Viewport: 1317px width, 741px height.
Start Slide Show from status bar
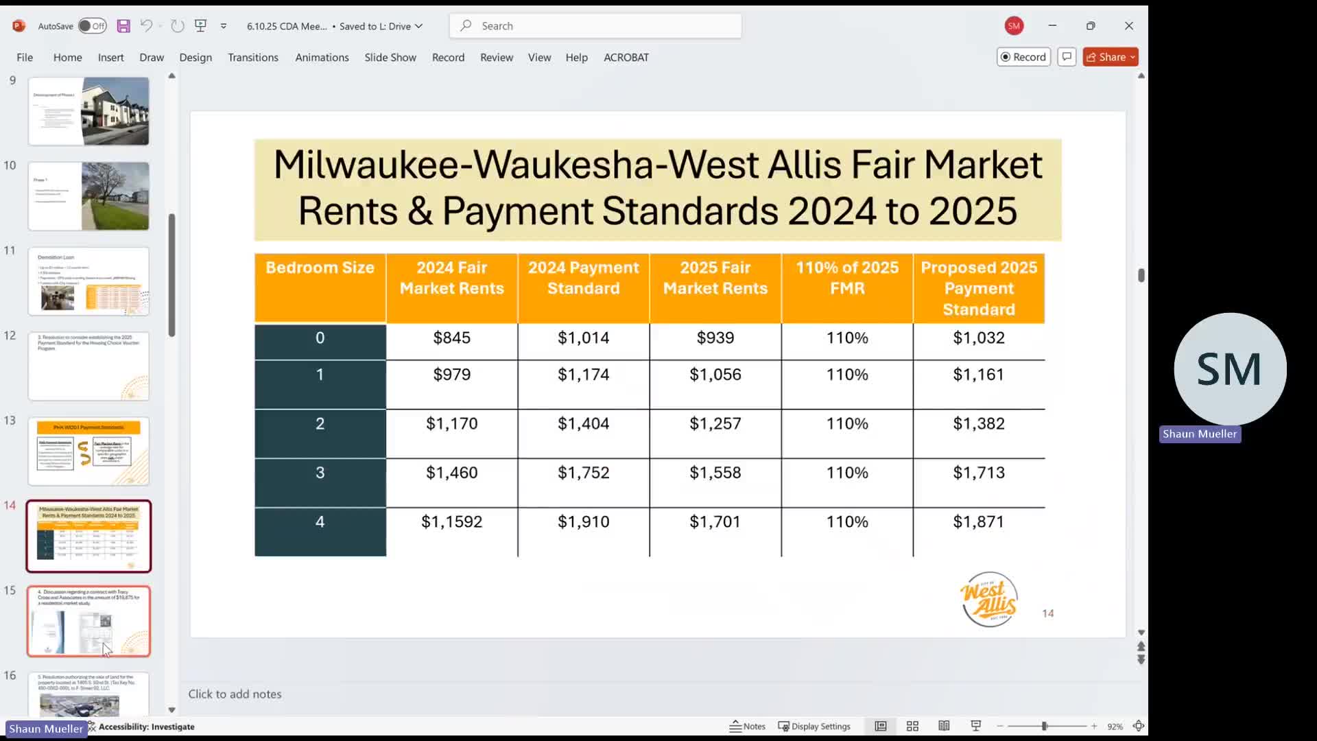coord(976,726)
